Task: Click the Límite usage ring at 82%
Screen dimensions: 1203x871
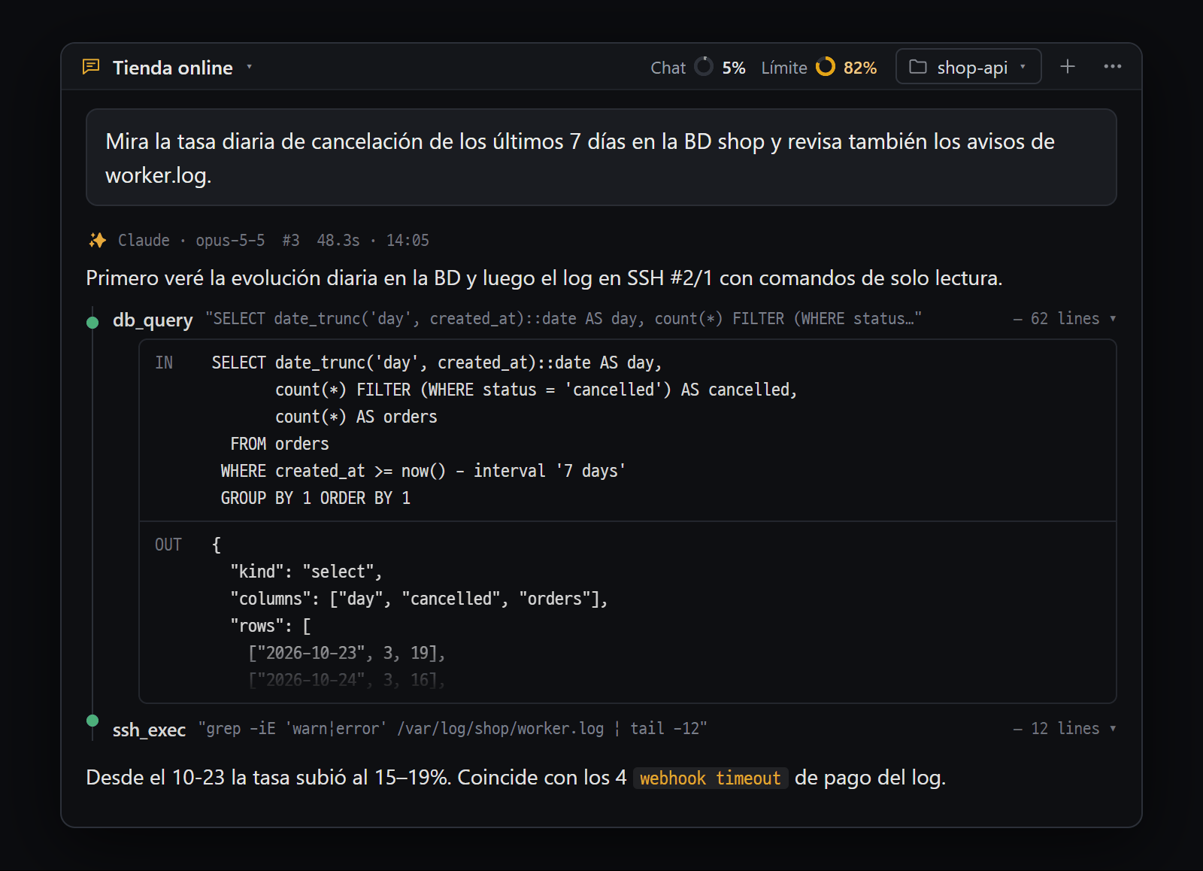Action: pos(826,67)
